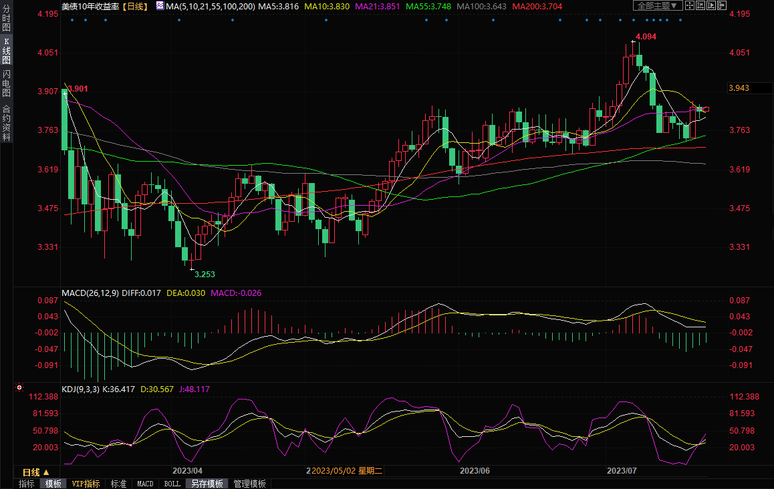Screen dimensions: 774x489
Task: Toggle the 闪电图 view in sidebar
Action: click(x=6, y=83)
